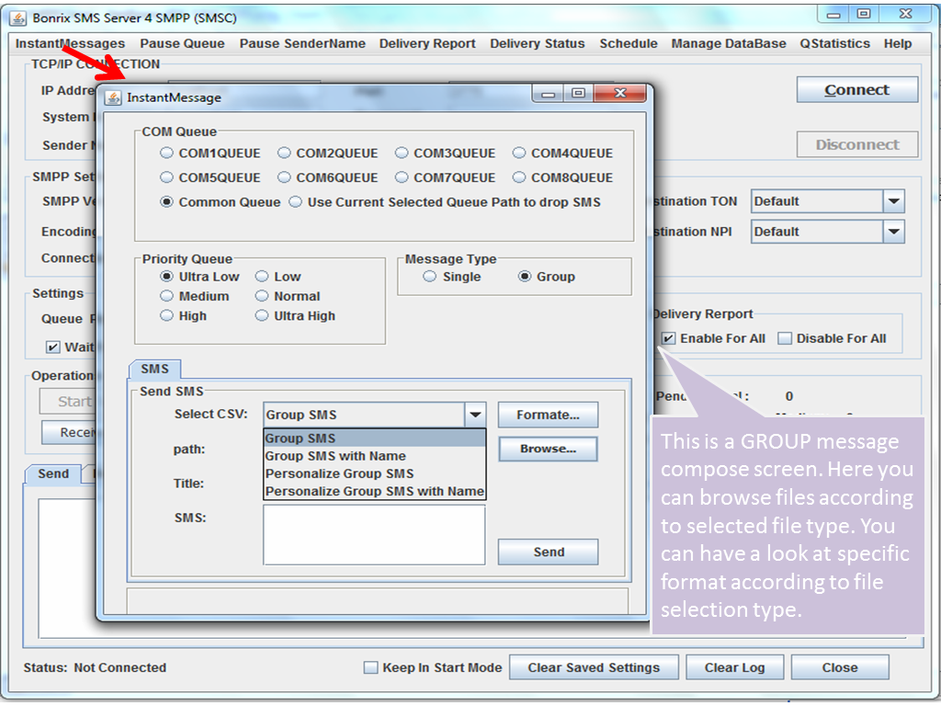
Task: Choose Group SMS with Name from list
Action: point(375,456)
